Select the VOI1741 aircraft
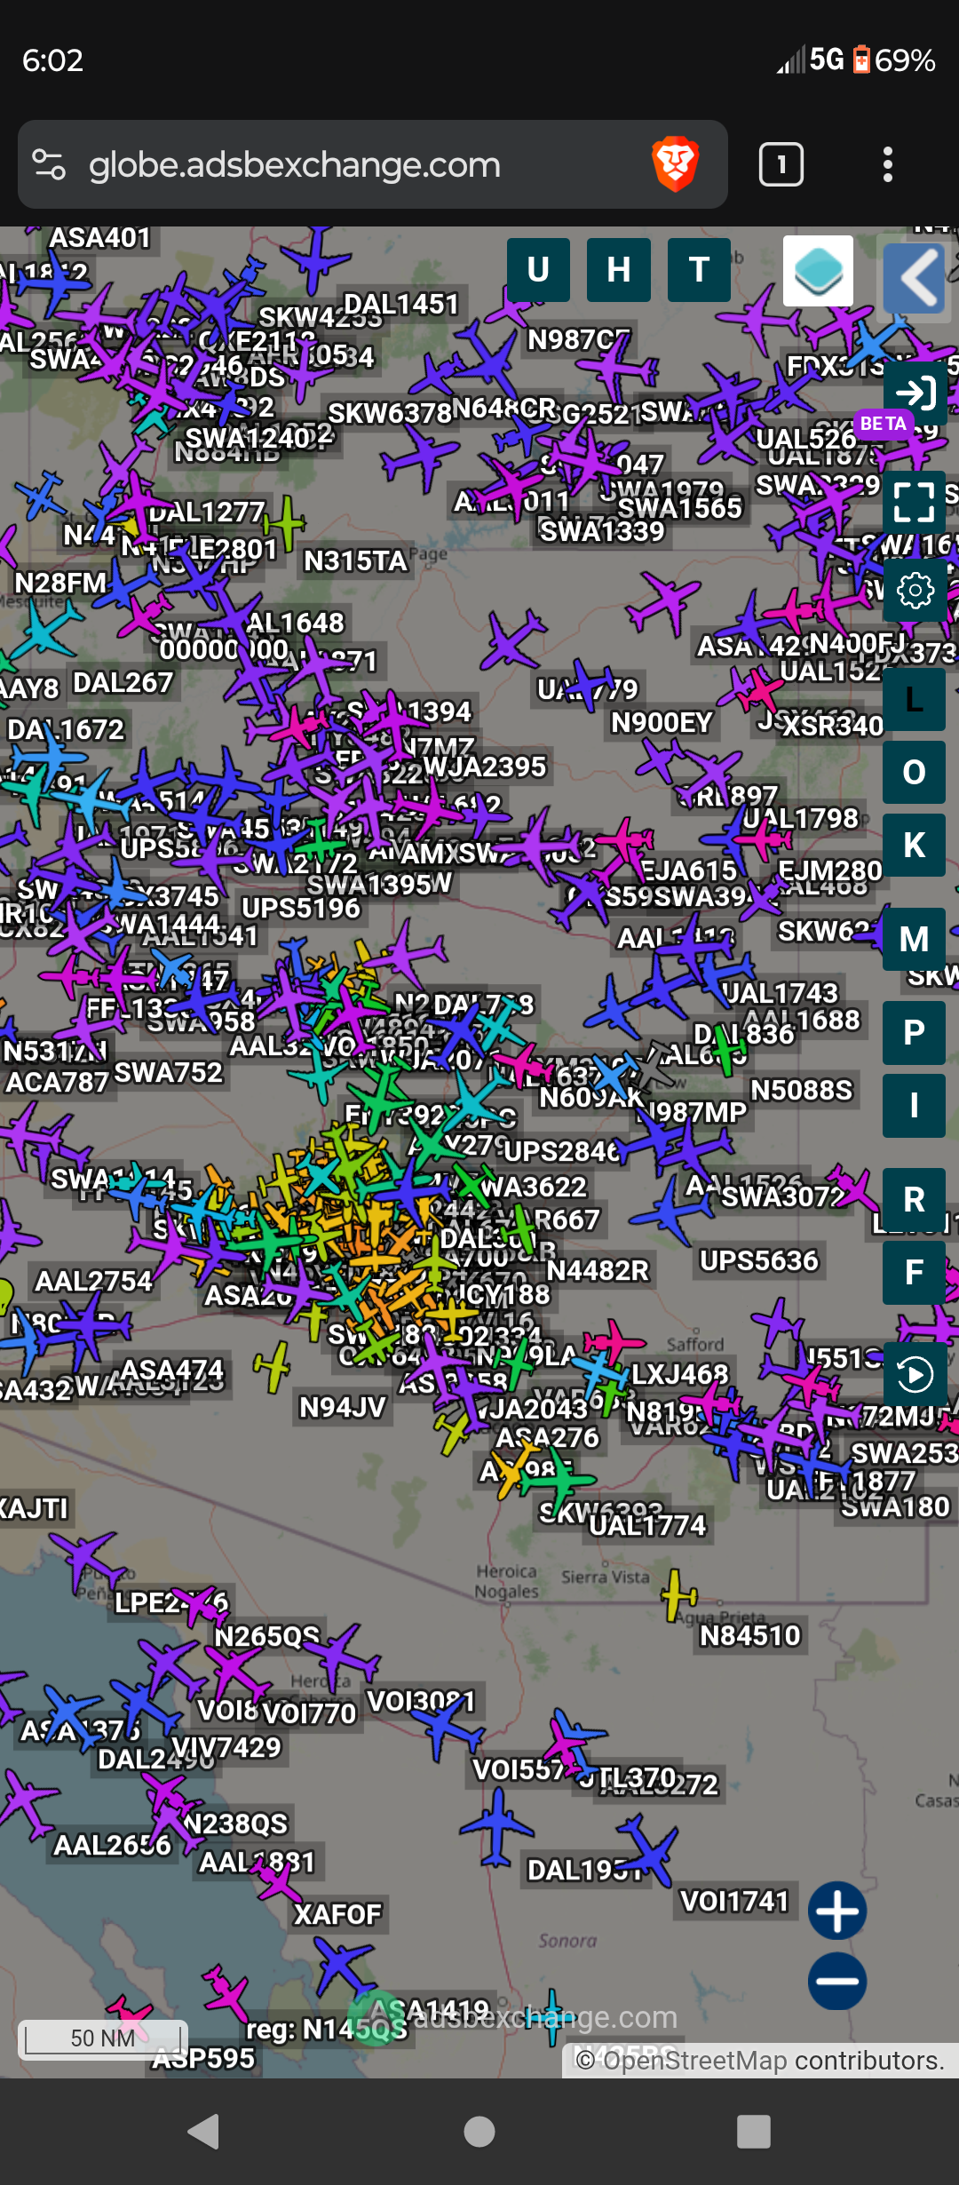 [649, 1851]
